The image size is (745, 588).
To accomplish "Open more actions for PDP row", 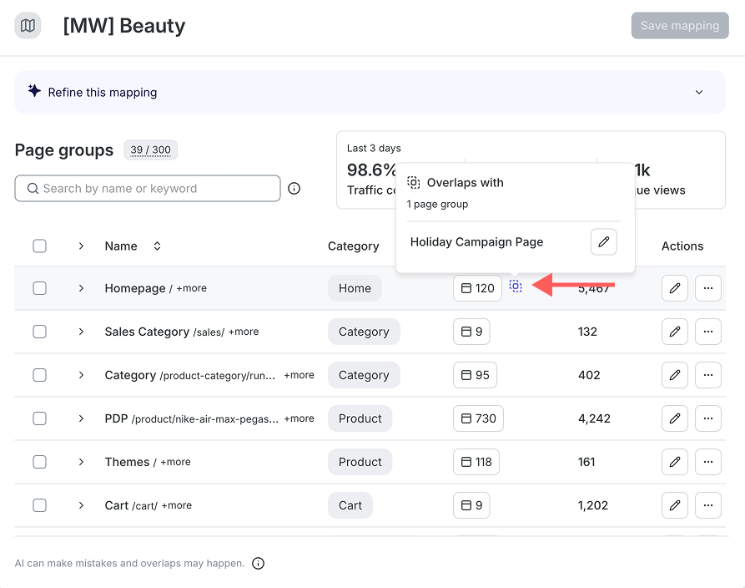I will (x=708, y=418).
